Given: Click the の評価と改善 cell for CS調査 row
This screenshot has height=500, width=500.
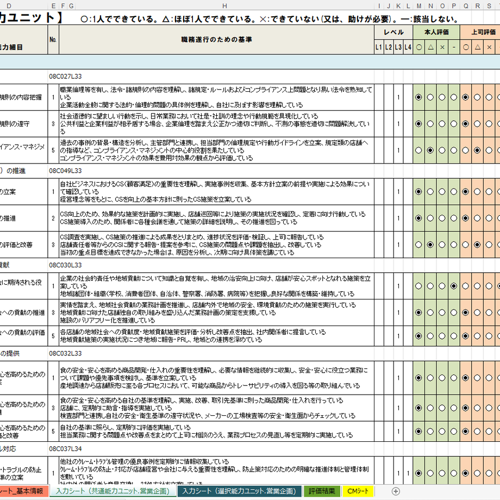Looking at the screenshot, I should tap(24, 245).
